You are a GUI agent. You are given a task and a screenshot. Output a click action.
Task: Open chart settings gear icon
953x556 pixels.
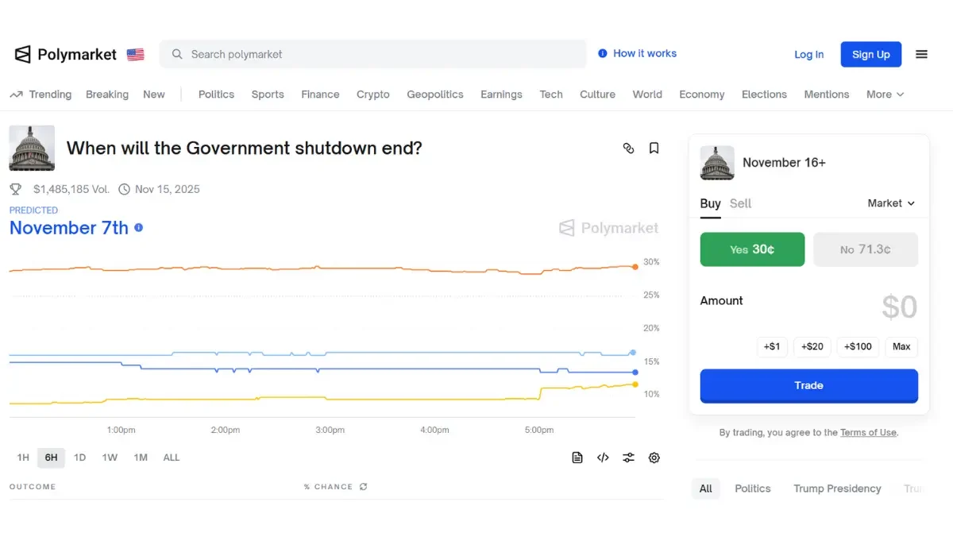pyautogui.click(x=654, y=458)
